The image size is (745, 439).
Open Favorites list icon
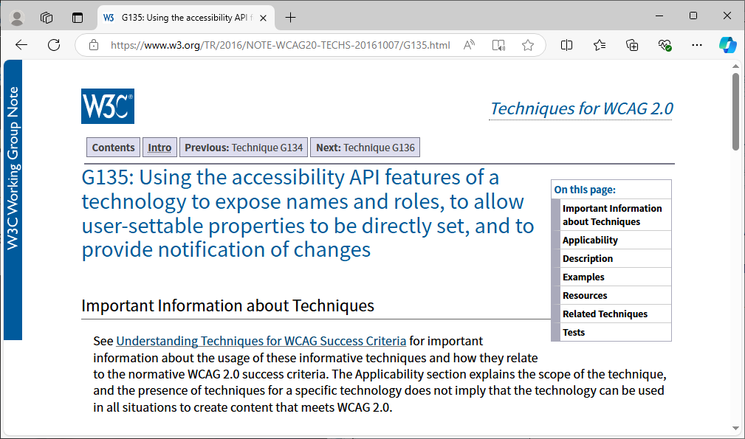[599, 45]
